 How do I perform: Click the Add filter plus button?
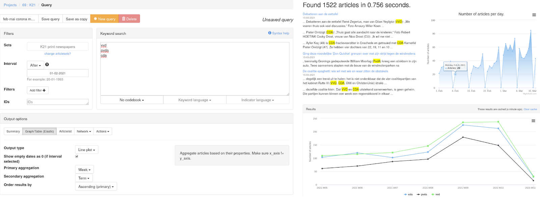37,90
